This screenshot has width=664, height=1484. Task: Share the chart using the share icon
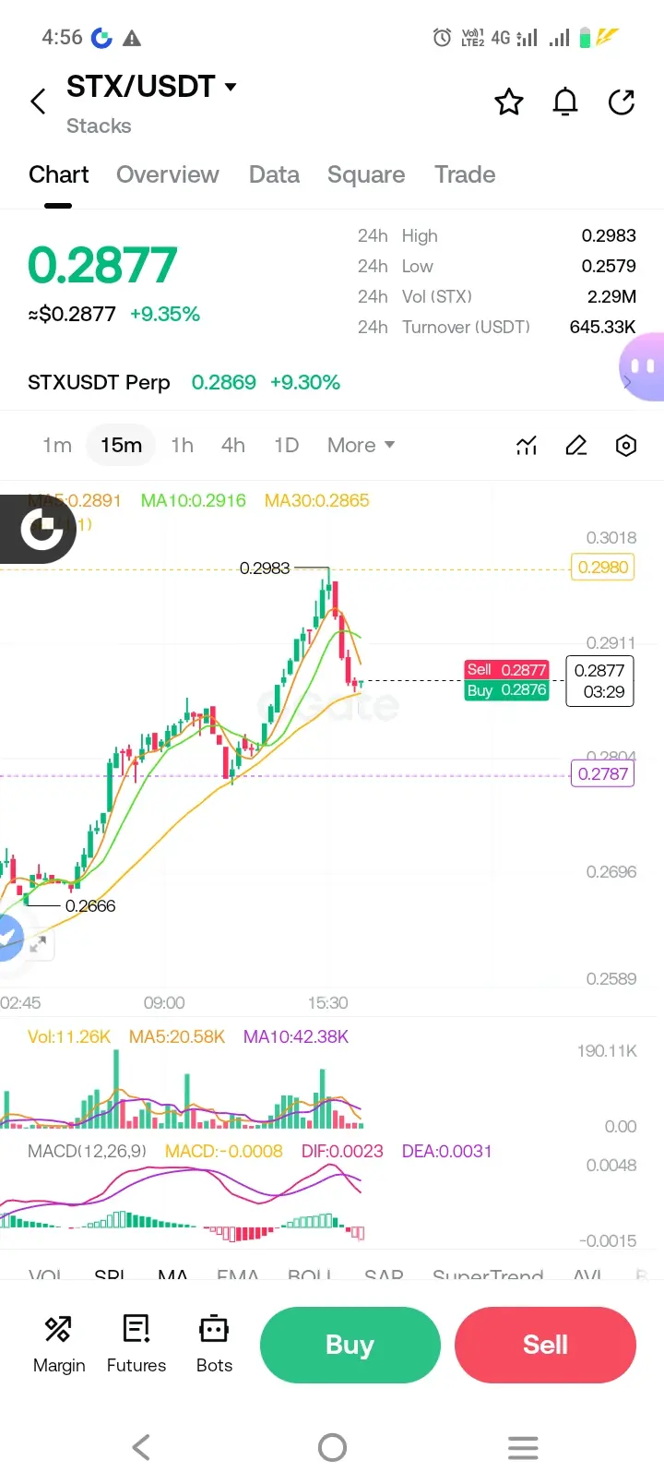pos(622,102)
